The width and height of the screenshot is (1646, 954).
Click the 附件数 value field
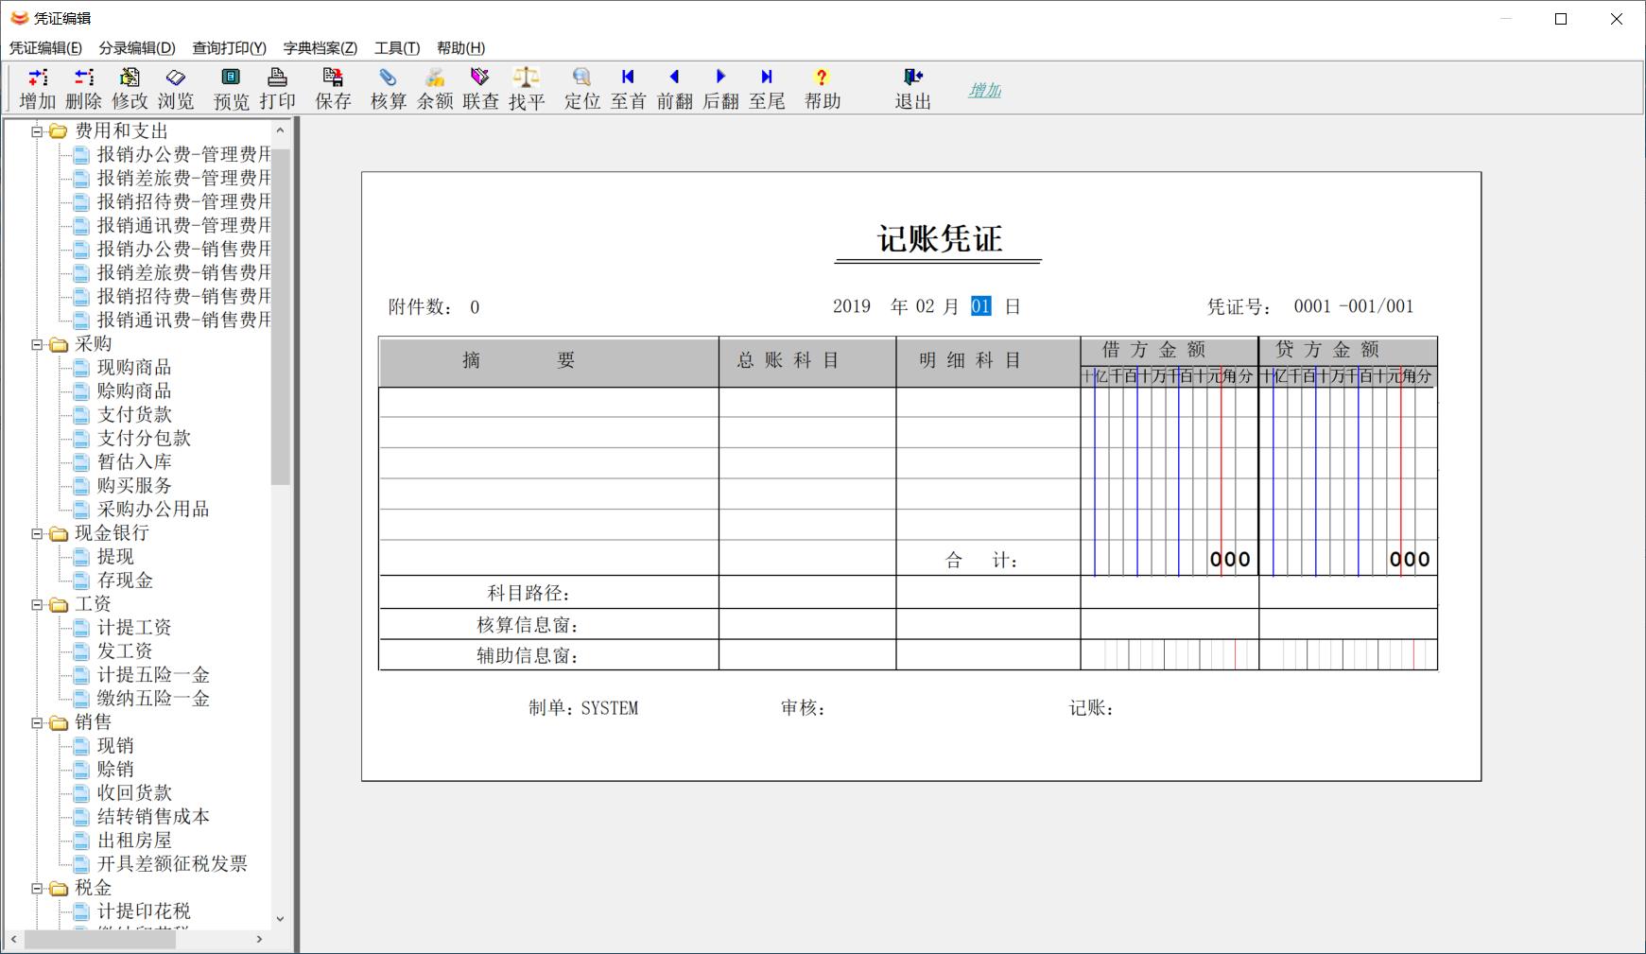[475, 307]
